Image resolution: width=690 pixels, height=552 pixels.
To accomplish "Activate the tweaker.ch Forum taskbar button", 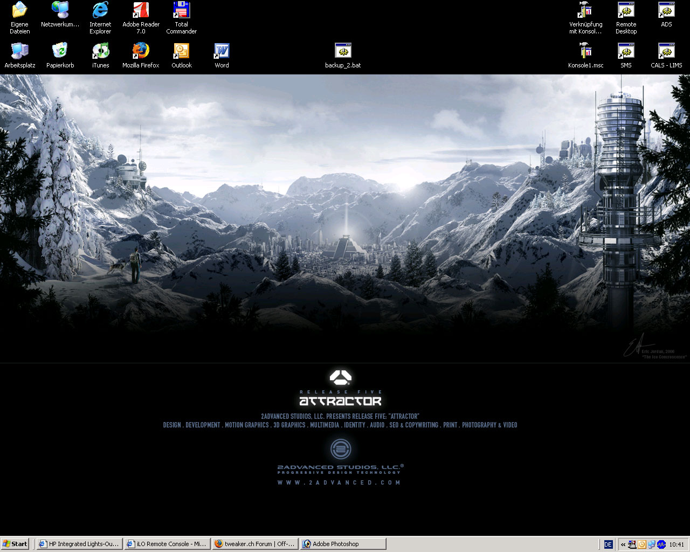I will click(x=255, y=544).
